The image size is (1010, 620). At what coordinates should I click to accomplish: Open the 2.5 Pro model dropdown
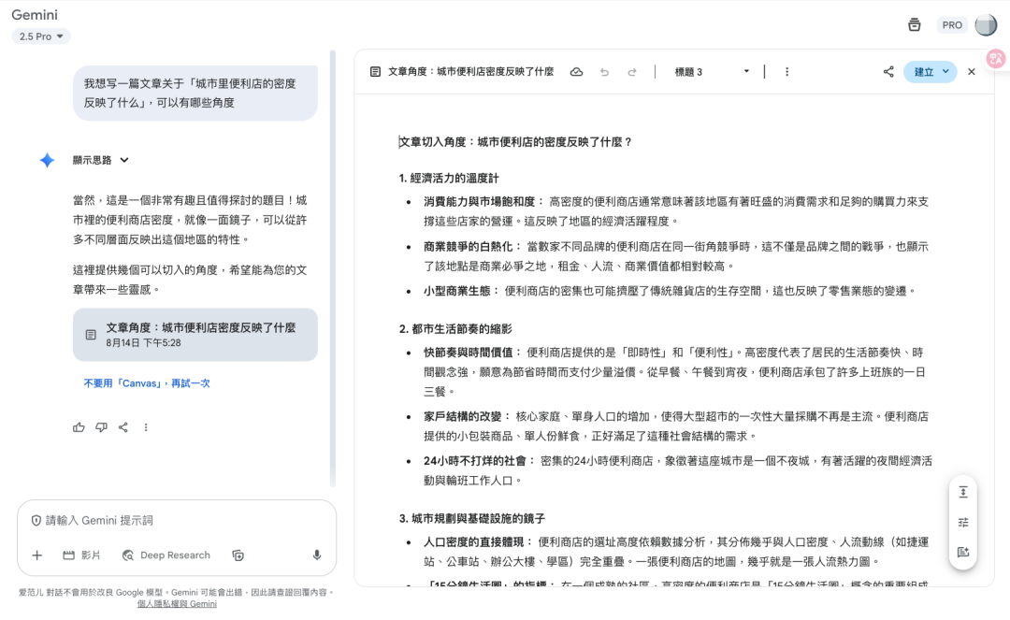click(41, 36)
